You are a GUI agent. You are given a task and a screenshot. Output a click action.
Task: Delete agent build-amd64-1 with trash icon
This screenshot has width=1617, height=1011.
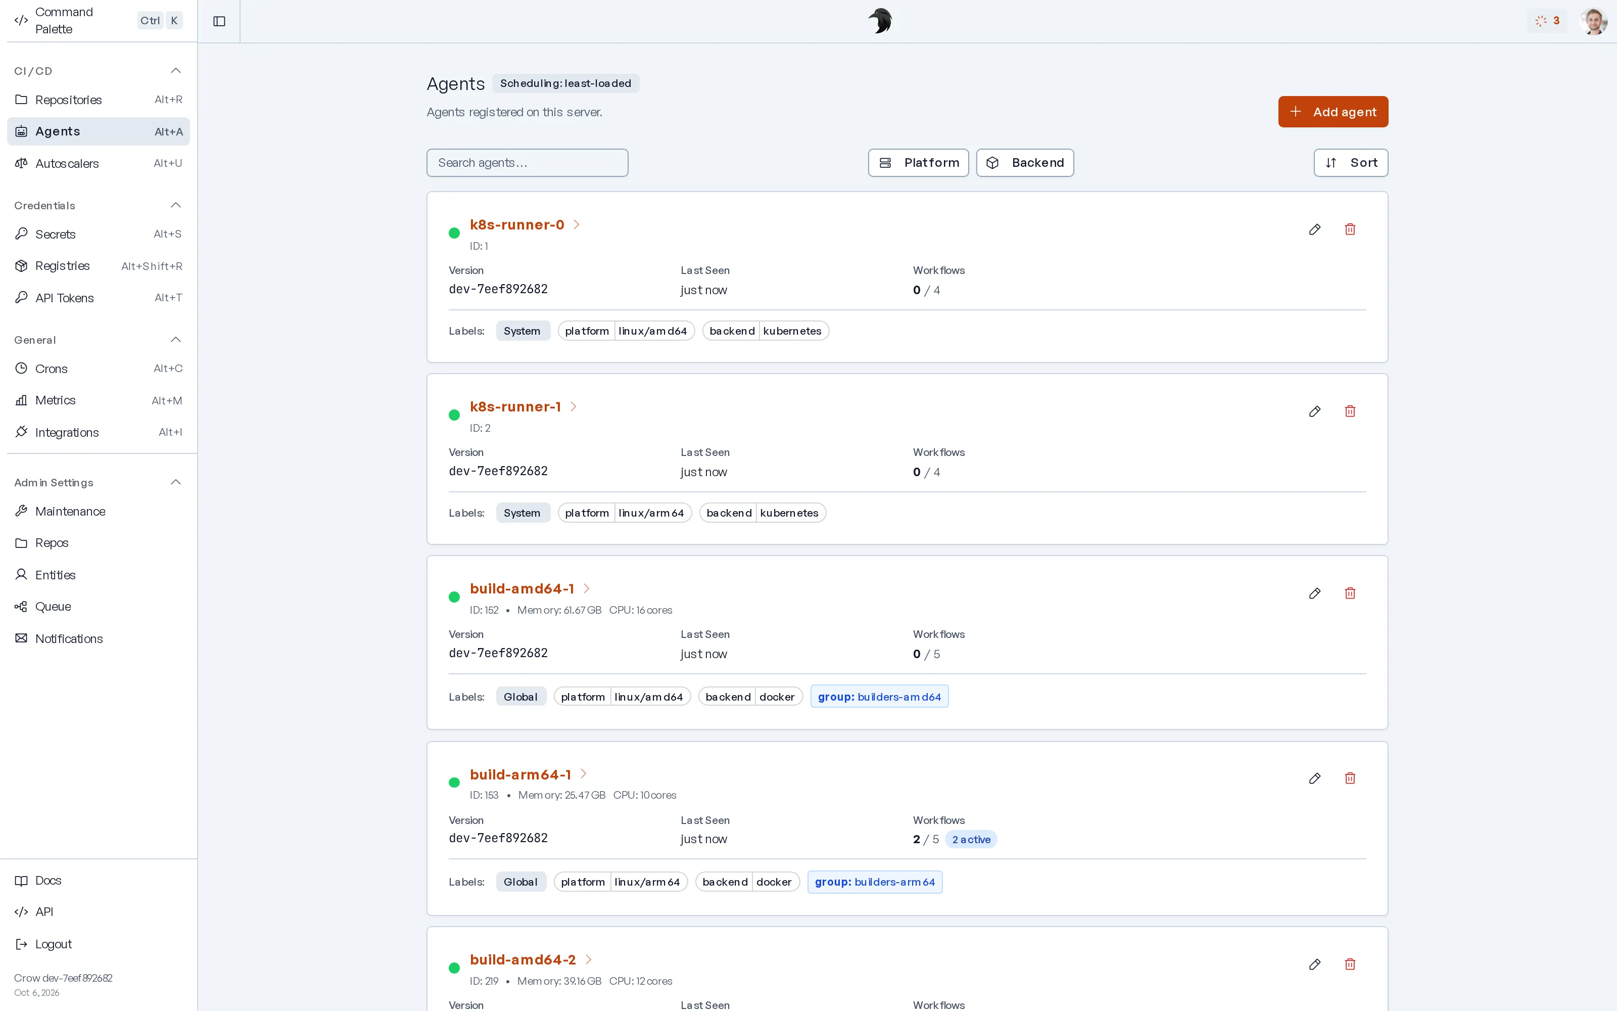tap(1350, 593)
